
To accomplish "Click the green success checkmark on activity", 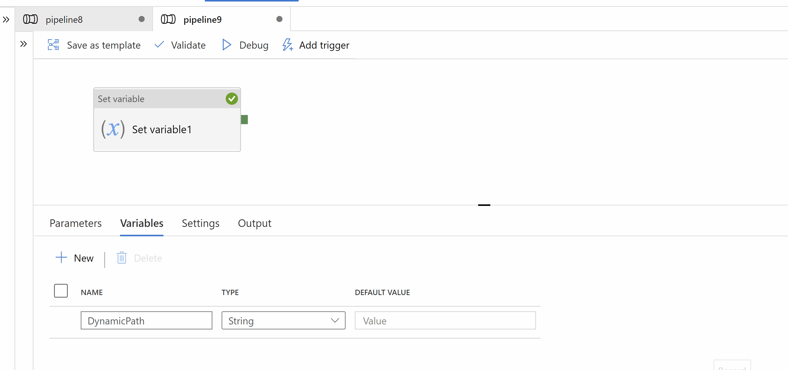I will 231,99.
